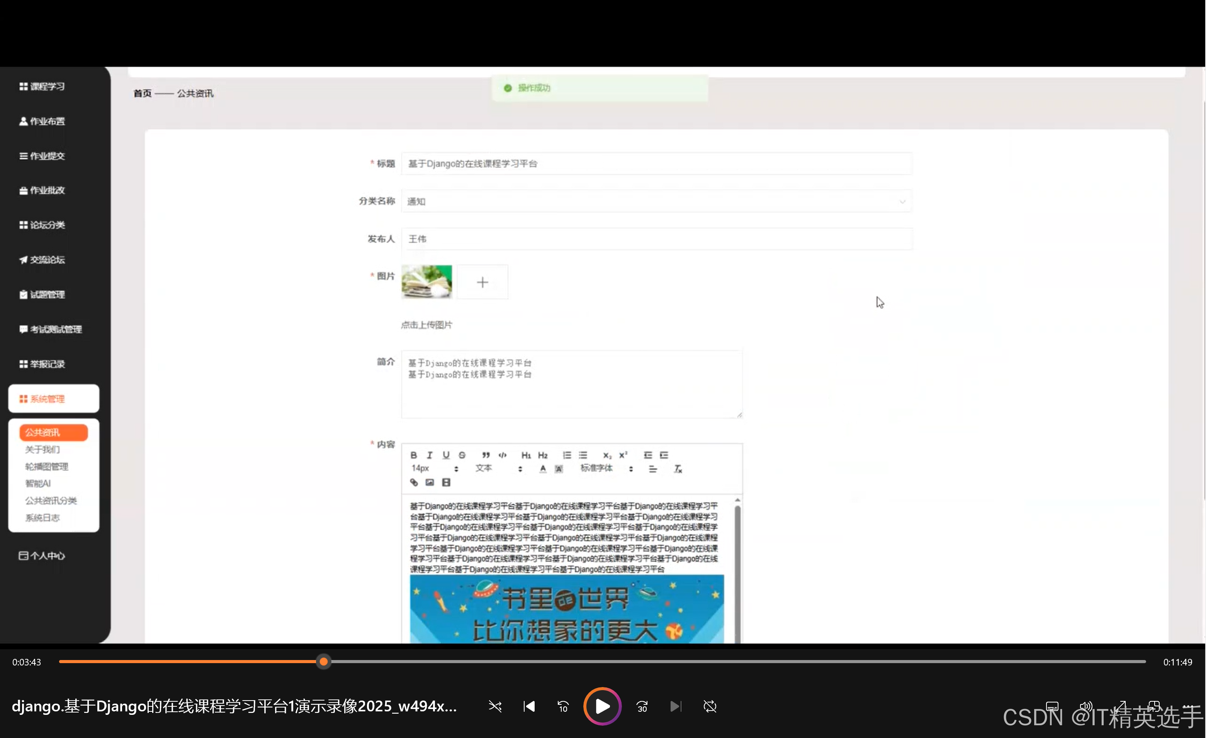Open the text background color picker
Viewport: 1206px width, 738px height.
pyautogui.click(x=559, y=469)
